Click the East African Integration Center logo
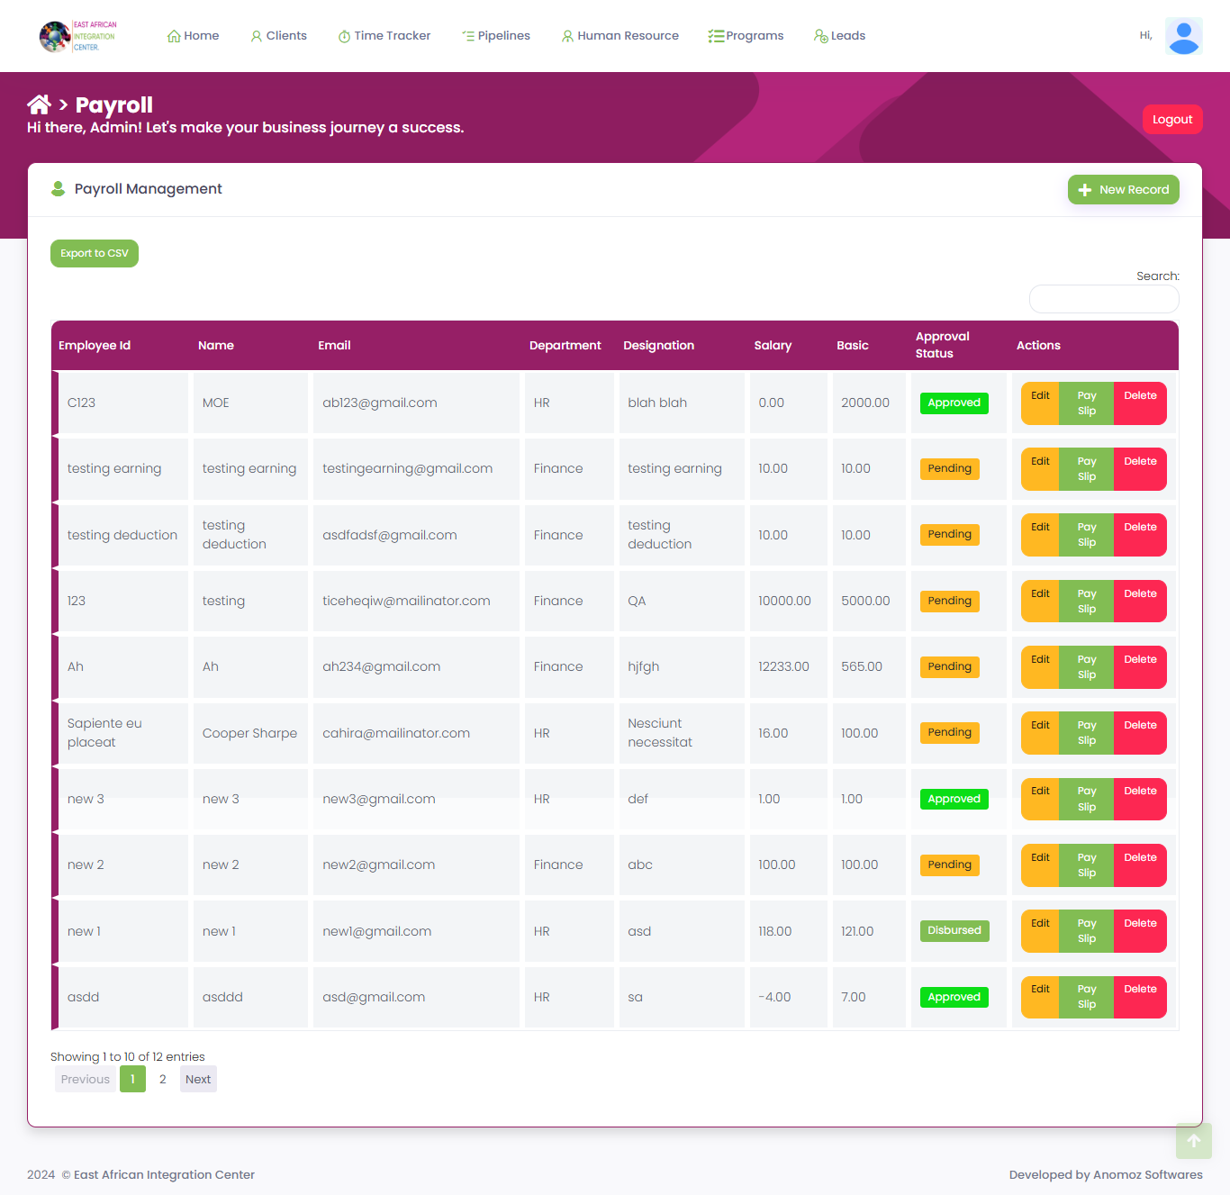 pyautogui.click(x=78, y=36)
